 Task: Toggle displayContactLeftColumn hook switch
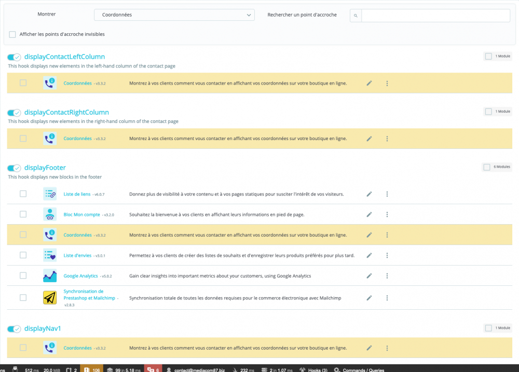click(14, 57)
